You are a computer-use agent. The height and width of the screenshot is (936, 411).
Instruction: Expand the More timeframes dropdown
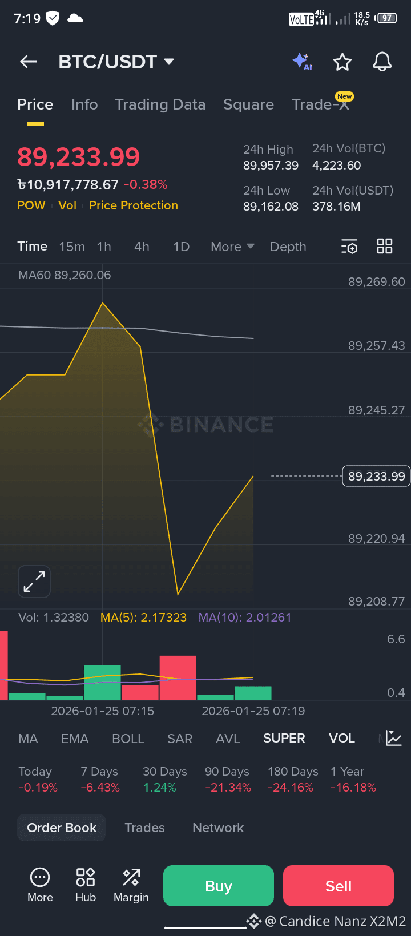tap(232, 247)
